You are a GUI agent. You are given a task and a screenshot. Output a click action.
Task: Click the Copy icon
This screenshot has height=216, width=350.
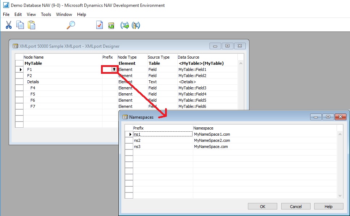(x=20, y=25)
